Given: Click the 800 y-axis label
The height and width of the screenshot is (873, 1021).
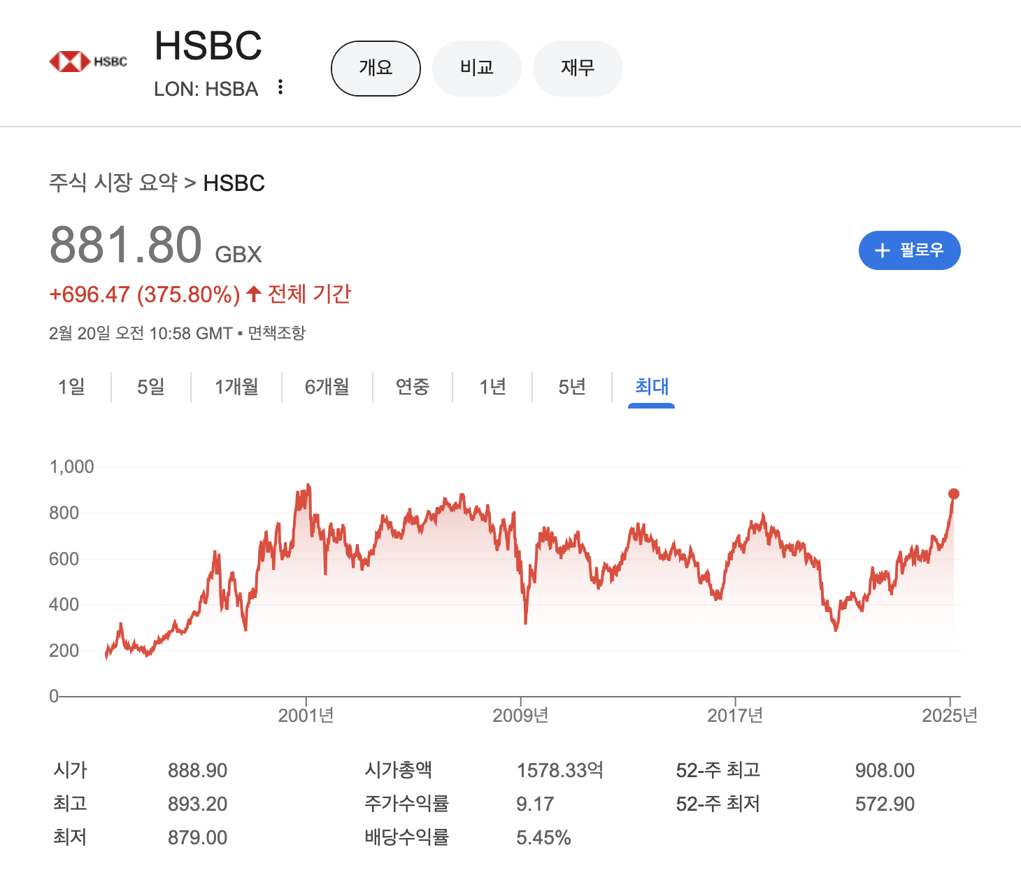Looking at the screenshot, I should 64,513.
